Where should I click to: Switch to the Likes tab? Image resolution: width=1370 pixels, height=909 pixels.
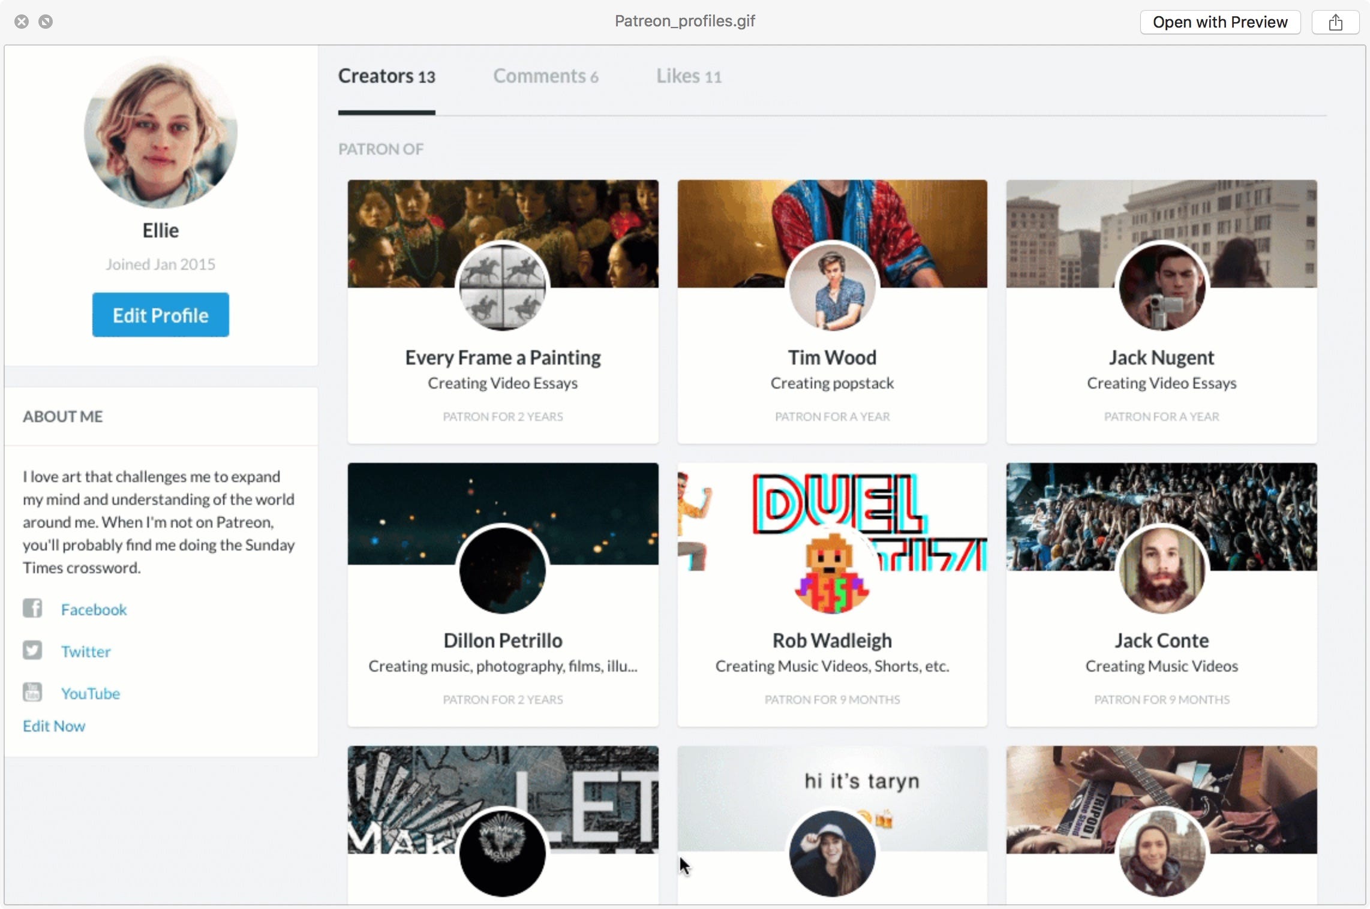pyautogui.click(x=689, y=77)
